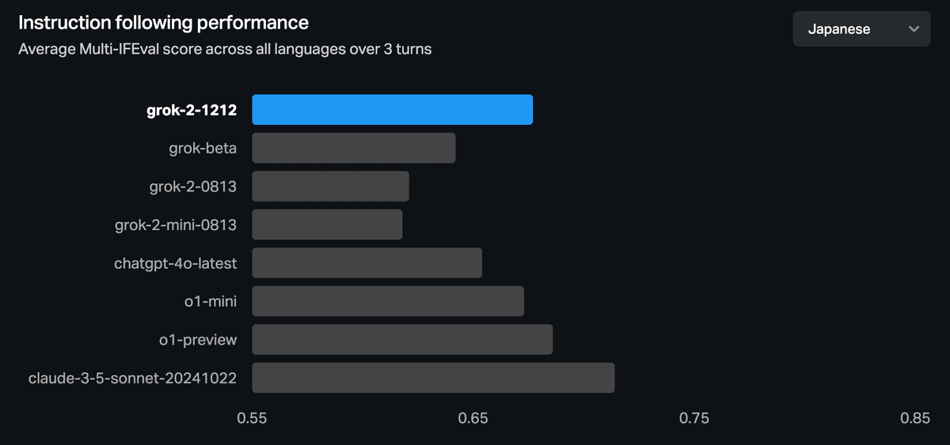Click the bold grok-2-1212 label

click(x=192, y=111)
